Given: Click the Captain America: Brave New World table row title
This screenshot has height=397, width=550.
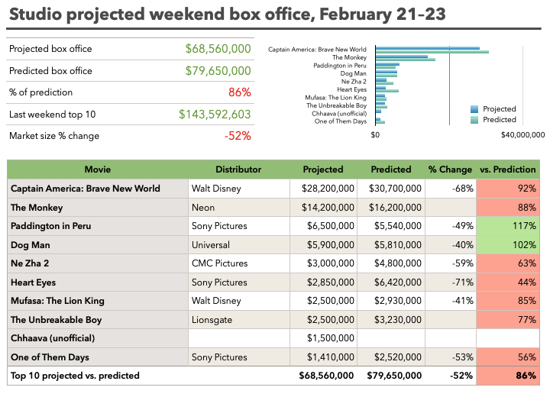Looking at the screenshot, I should [x=86, y=189].
